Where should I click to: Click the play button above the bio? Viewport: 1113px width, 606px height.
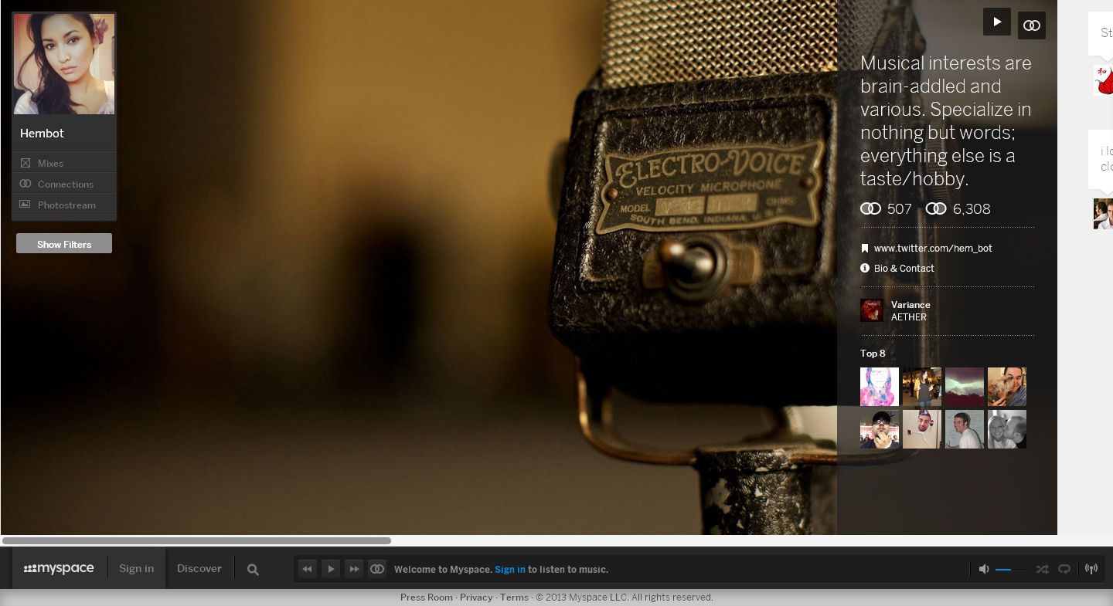pos(997,22)
